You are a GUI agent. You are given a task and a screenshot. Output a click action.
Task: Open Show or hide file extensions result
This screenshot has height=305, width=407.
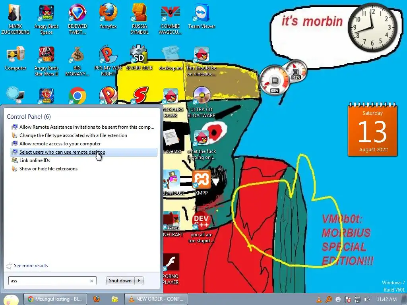coord(83,168)
